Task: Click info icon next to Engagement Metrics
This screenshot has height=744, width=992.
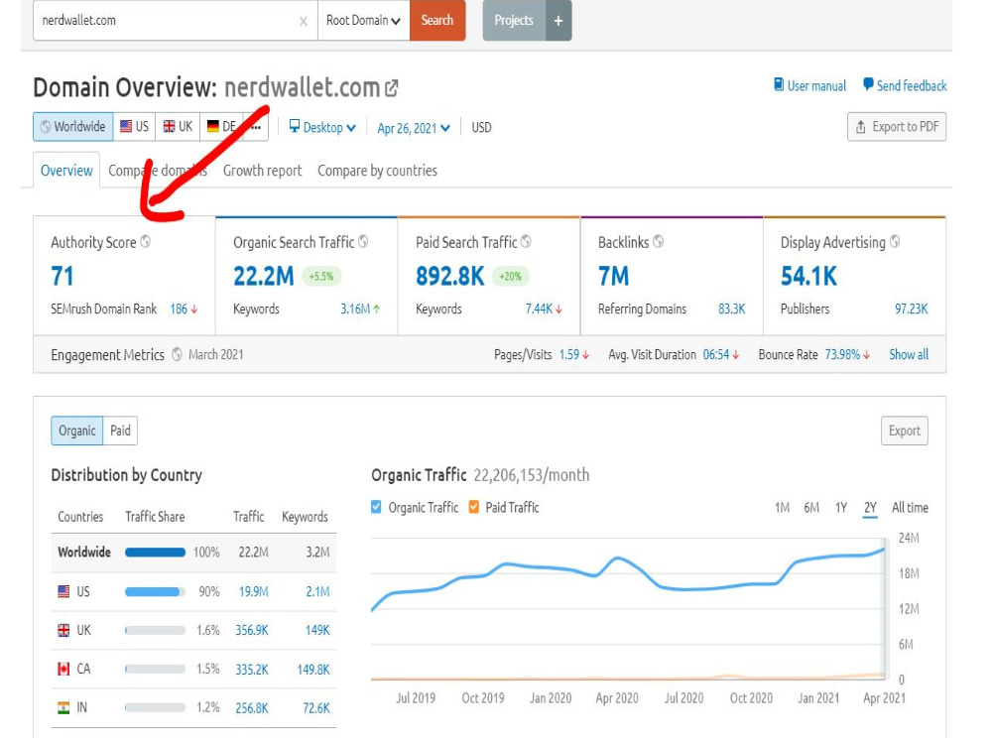Action: 178,354
